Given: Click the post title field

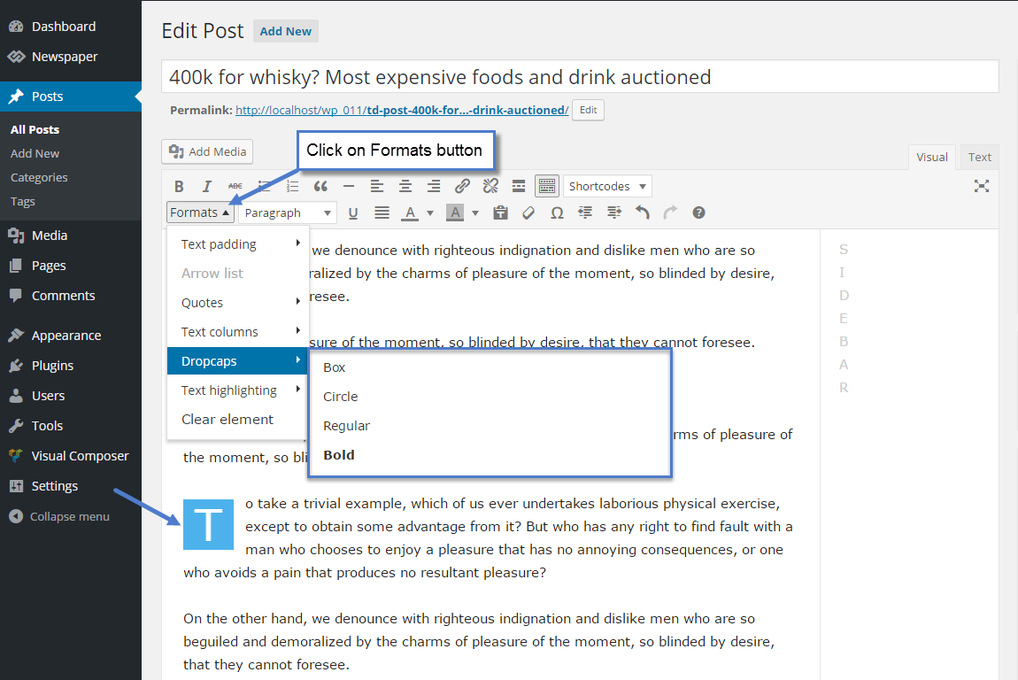Looking at the screenshot, I should (580, 77).
